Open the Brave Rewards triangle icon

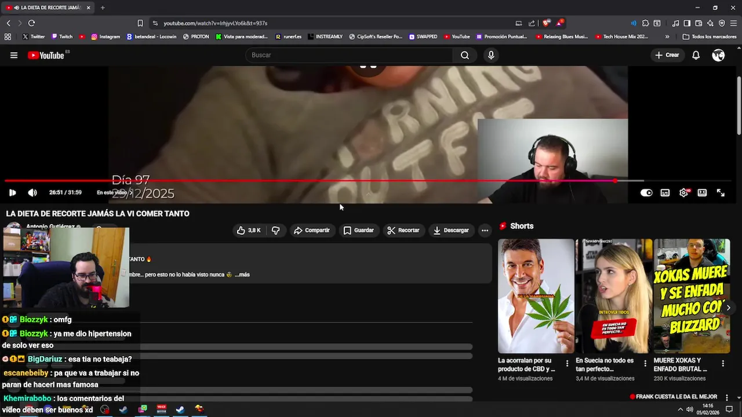click(x=559, y=23)
